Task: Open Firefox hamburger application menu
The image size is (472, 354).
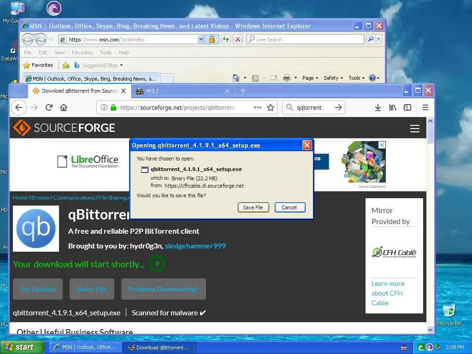Action: [425, 107]
